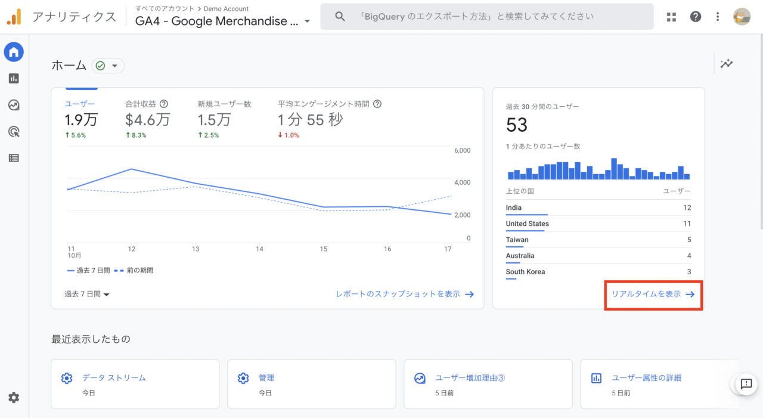Click the page vertical scrollbar
Viewport: 763px width, 418px height.
(760, 131)
